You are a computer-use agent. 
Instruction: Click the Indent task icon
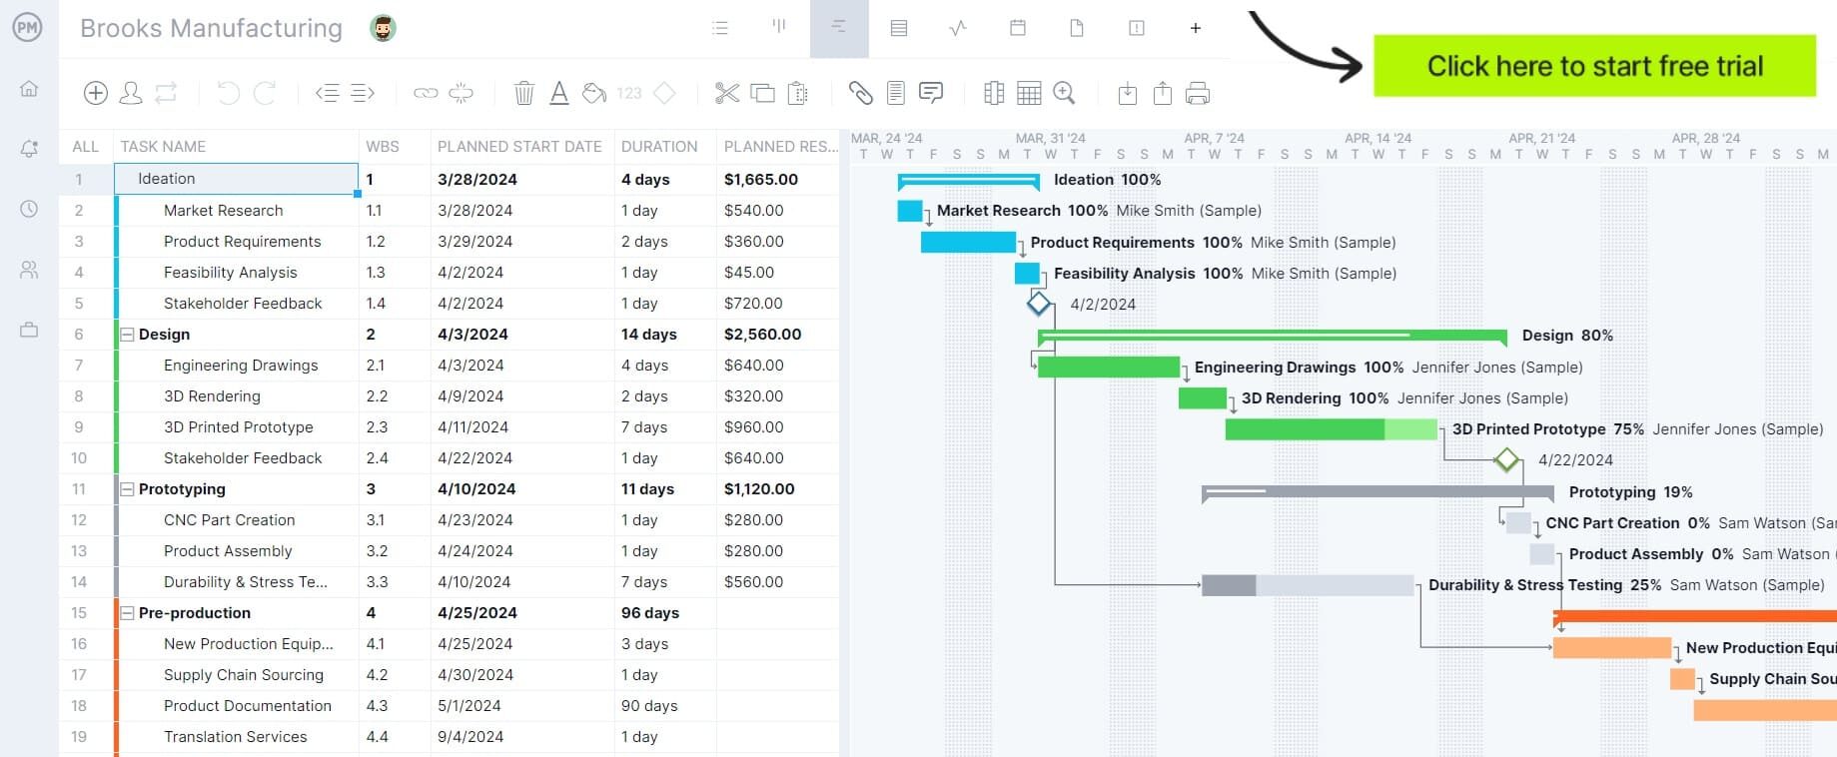[x=363, y=93]
